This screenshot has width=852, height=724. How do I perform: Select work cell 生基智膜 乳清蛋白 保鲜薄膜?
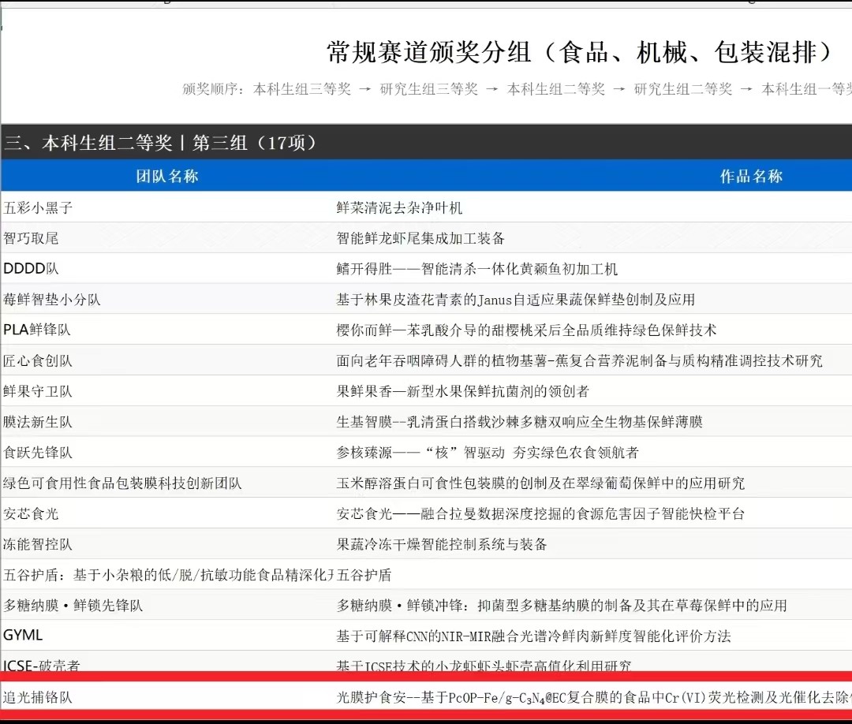519,421
